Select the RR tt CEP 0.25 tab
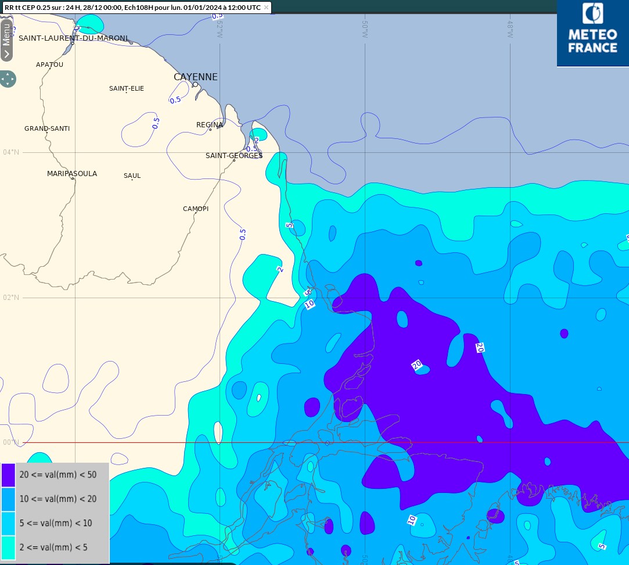Viewport: 629px width, 565px height. (x=132, y=8)
